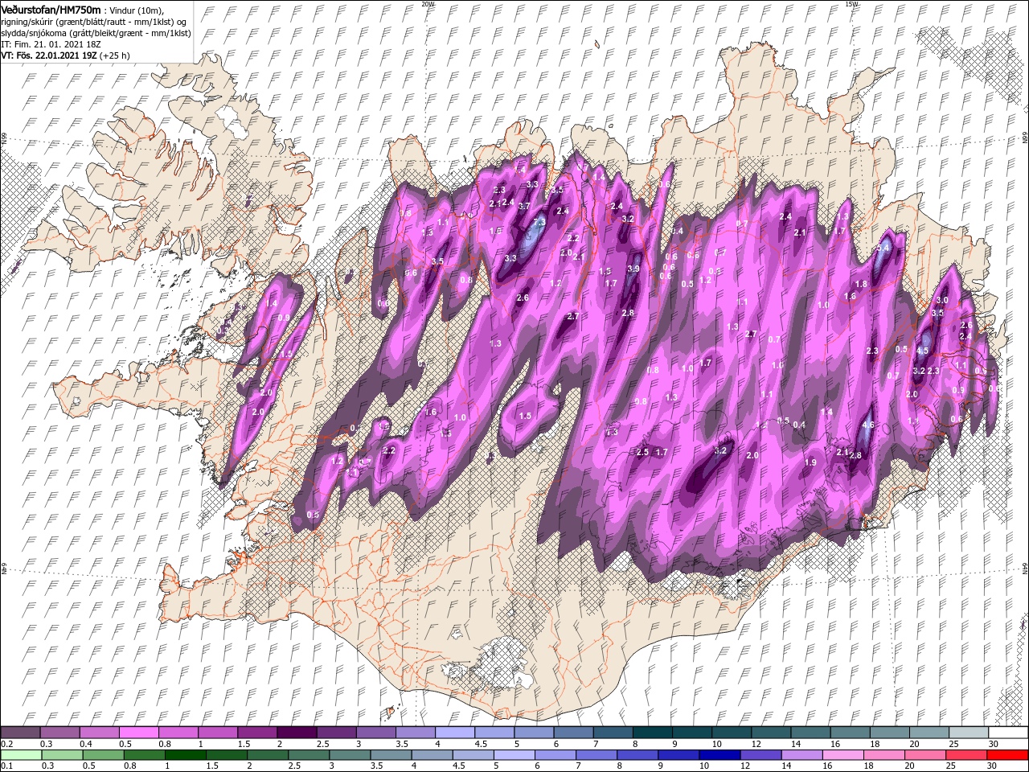The width and height of the screenshot is (1029, 772).
Task: Pick the pale green rain swatch between 0.1 and 0.3
Action: (20, 755)
